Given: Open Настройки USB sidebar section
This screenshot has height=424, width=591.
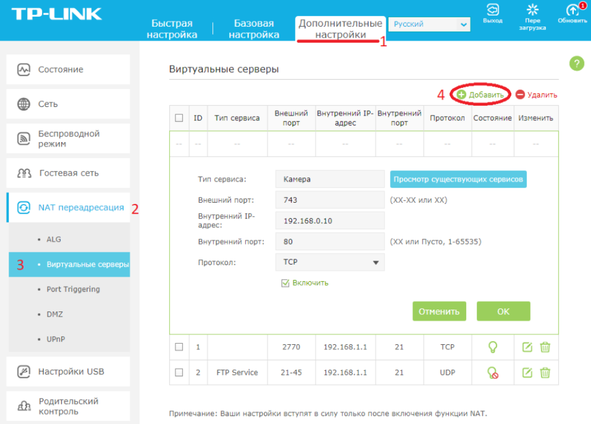Looking at the screenshot, I should 68,371.
